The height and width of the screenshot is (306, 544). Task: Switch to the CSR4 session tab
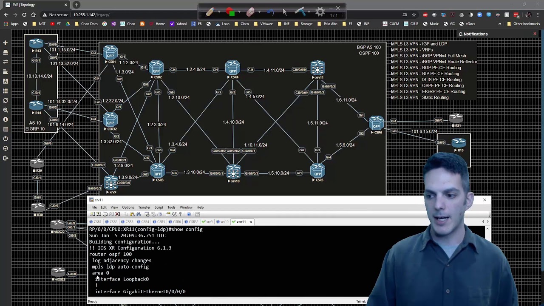coord(143,222)
